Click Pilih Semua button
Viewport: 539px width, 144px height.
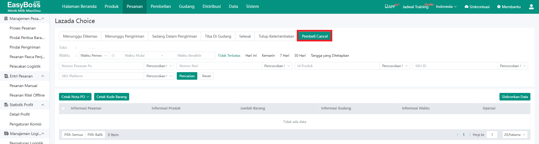click(x=73, y=135)
